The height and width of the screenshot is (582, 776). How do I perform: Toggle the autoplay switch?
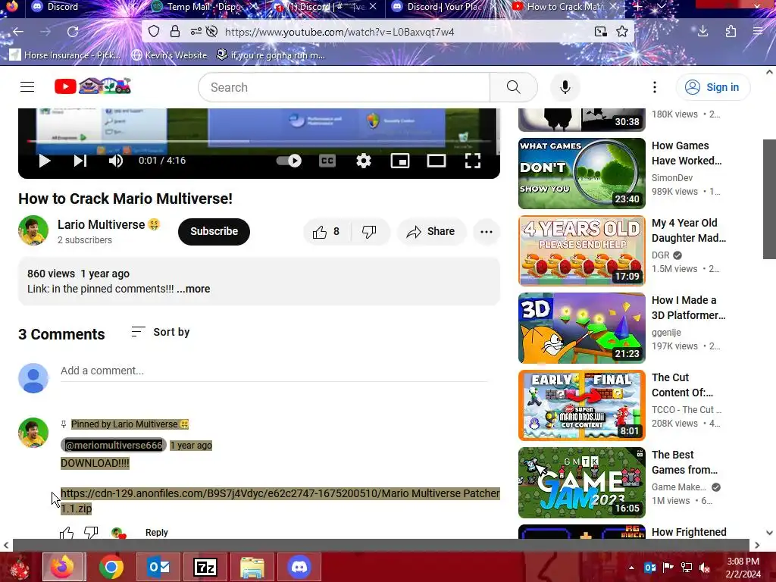289,161
